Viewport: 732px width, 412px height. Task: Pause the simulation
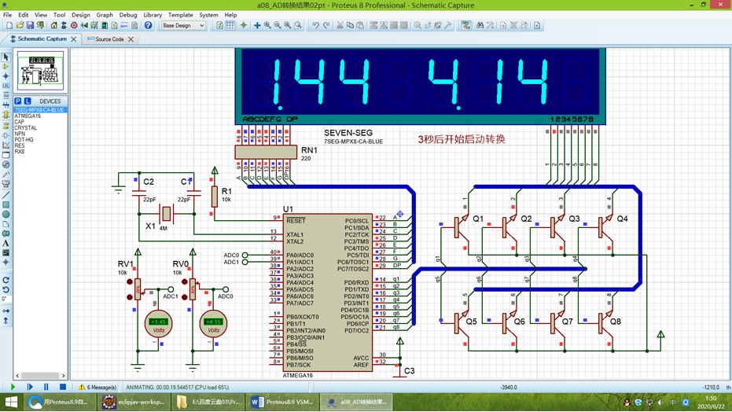point(46,387)
